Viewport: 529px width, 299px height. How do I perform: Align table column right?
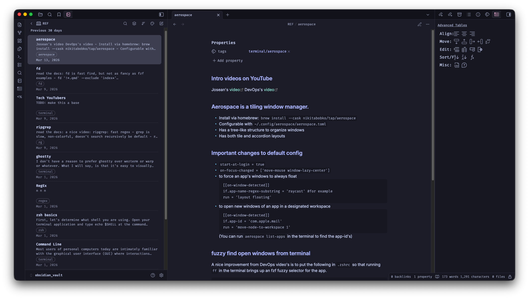pos(472,34)
